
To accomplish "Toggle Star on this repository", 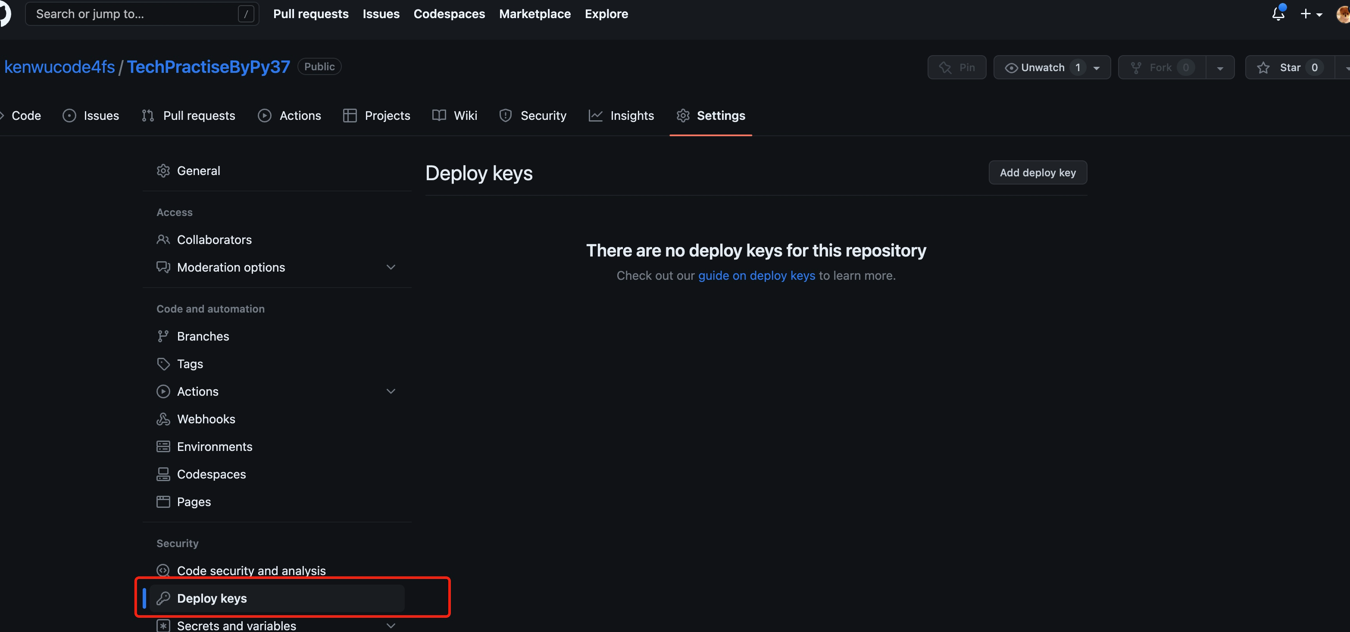I will [1289, 68].
